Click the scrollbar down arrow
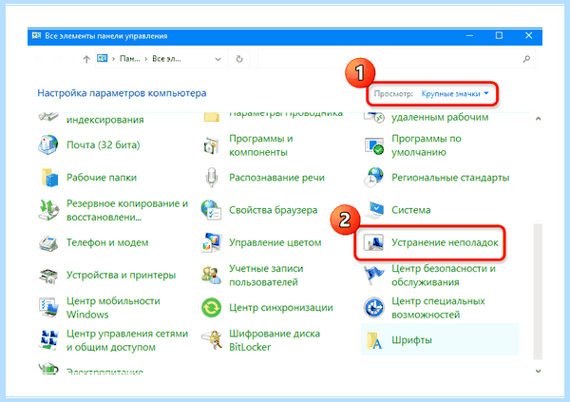570x402 pixels. 538,371
